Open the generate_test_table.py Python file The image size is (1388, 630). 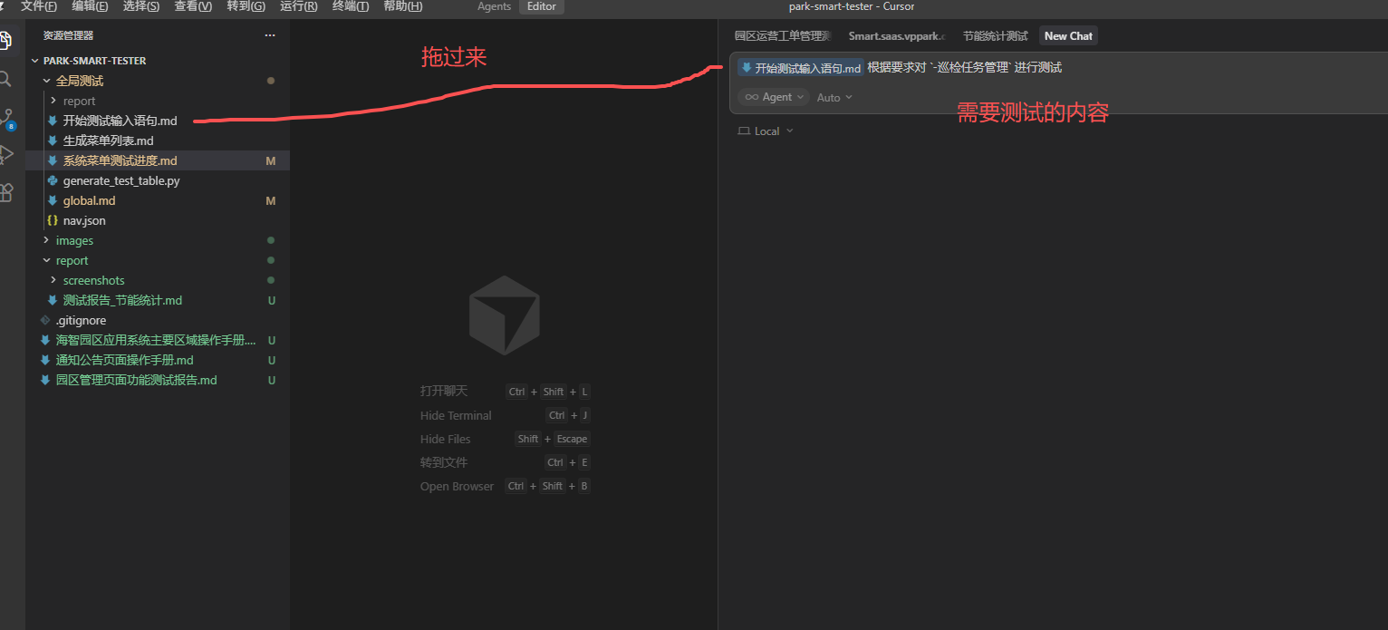click(120, 181)
